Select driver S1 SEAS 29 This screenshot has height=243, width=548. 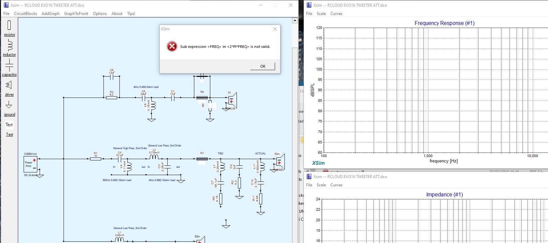click(232, 100)
